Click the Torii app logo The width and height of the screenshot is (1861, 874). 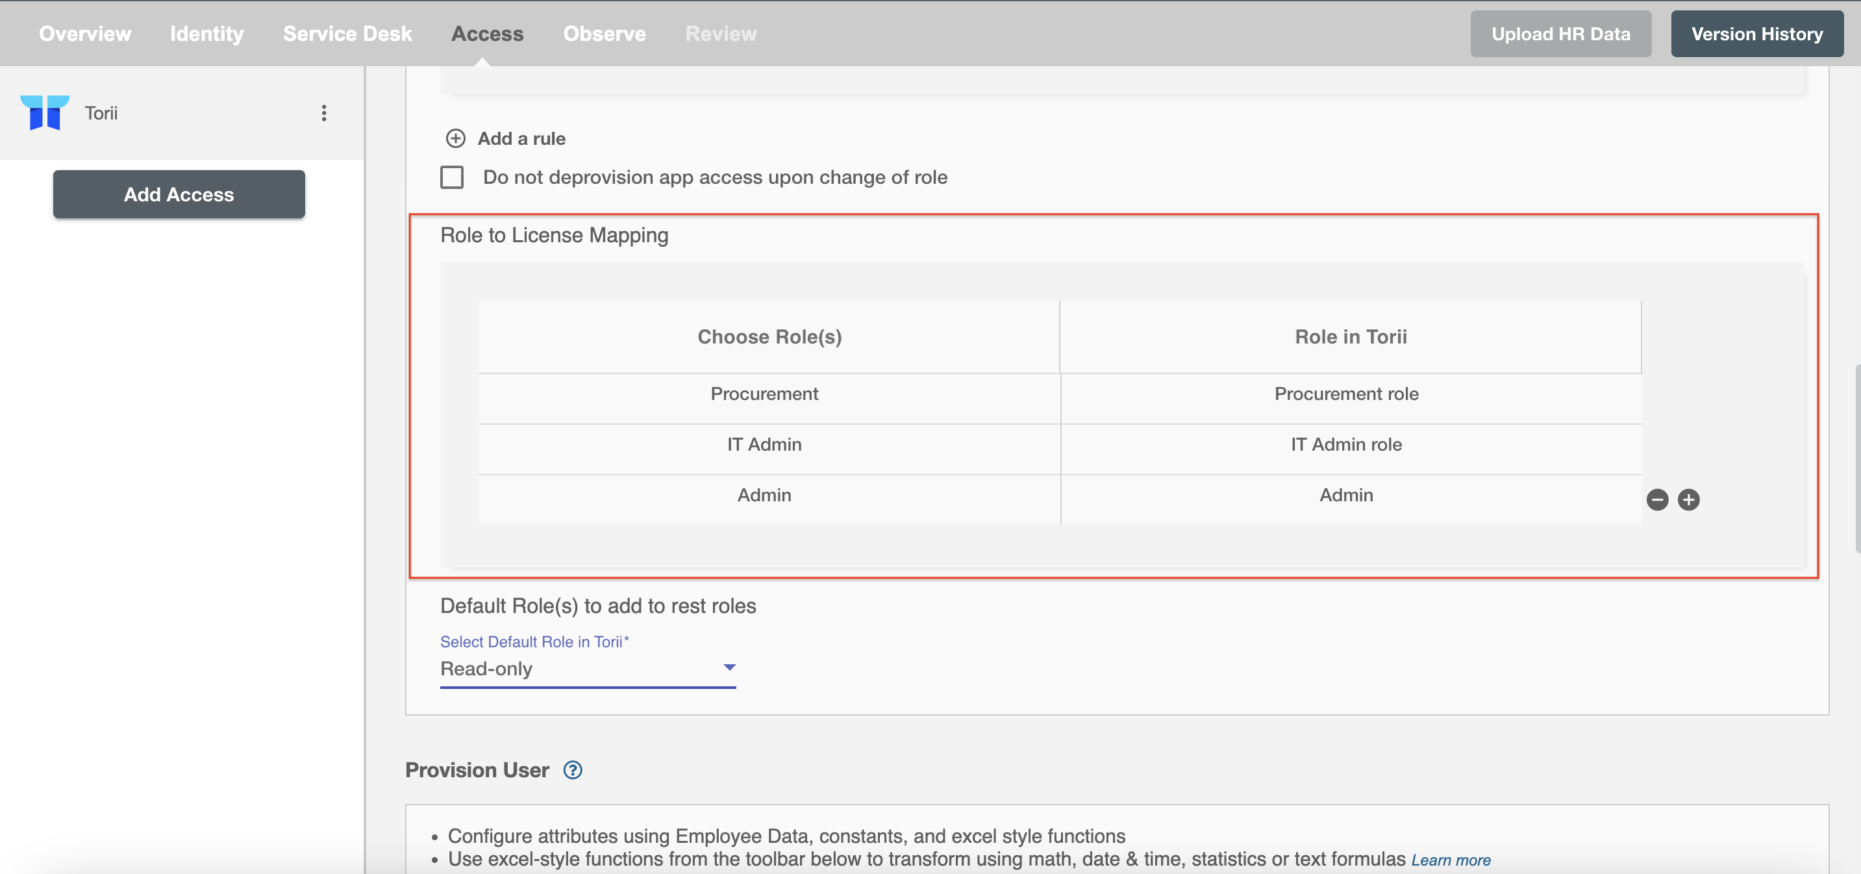tap(45, 113)
